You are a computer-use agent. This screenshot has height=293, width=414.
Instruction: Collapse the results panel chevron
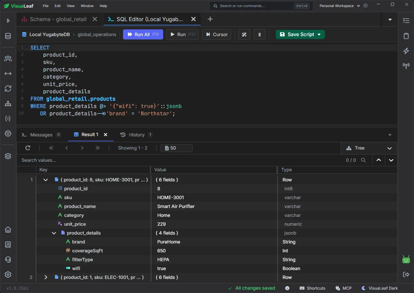coord(390,135)
